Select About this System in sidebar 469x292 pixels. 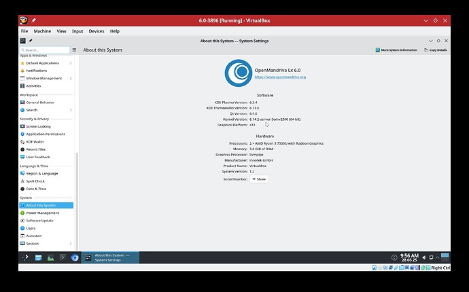46,205
